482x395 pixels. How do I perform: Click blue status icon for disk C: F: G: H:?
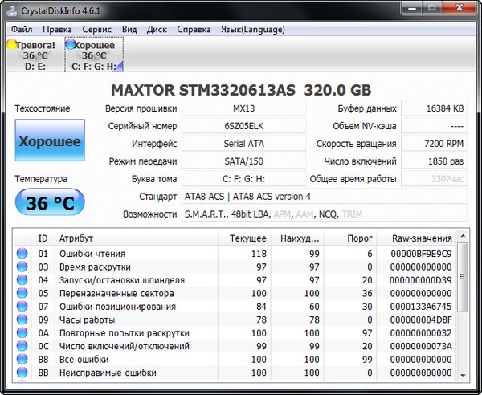pos(70,46)
